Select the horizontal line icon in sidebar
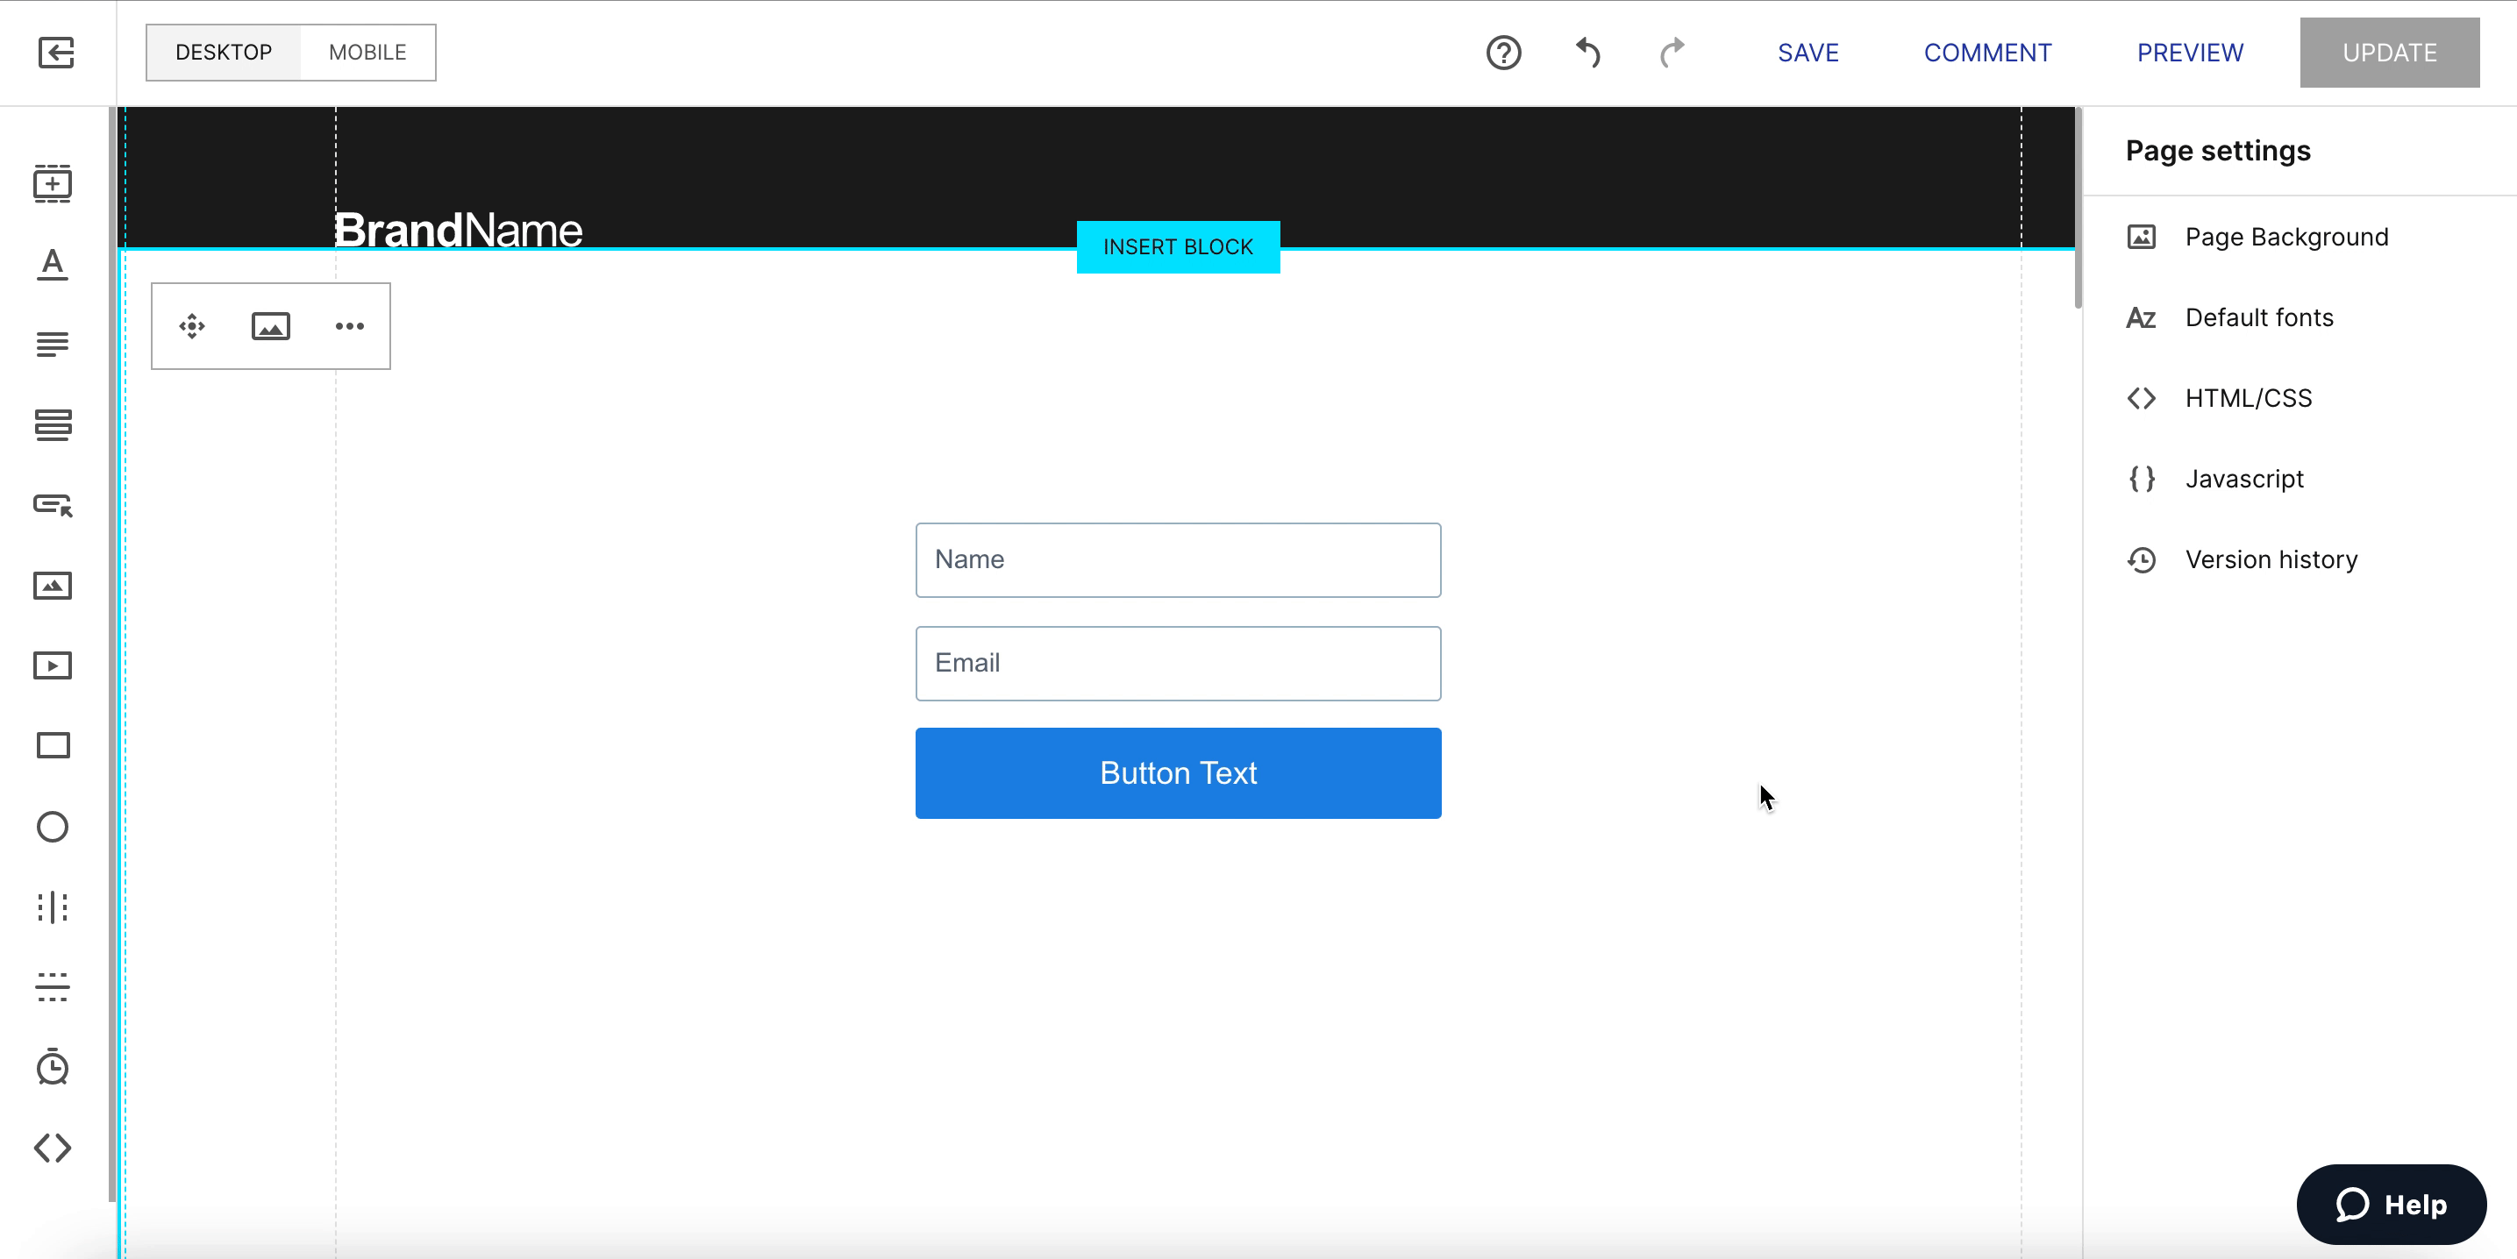2517x1259 pixels. (x=53, y=986)
